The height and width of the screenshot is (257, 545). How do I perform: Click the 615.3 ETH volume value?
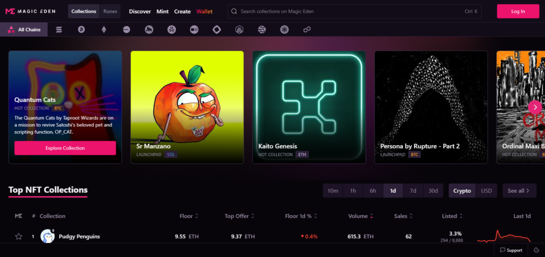tap(360, 236)
